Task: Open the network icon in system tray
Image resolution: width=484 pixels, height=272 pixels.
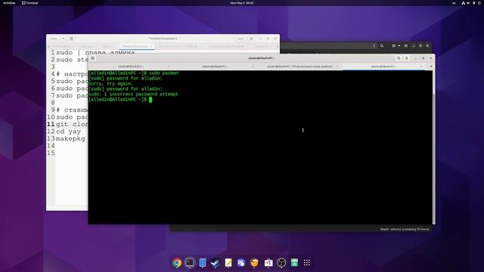Action: click(x=463, y=3)
